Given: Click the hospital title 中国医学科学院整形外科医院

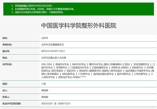Looking at the screenshot, I should [79, 26].
